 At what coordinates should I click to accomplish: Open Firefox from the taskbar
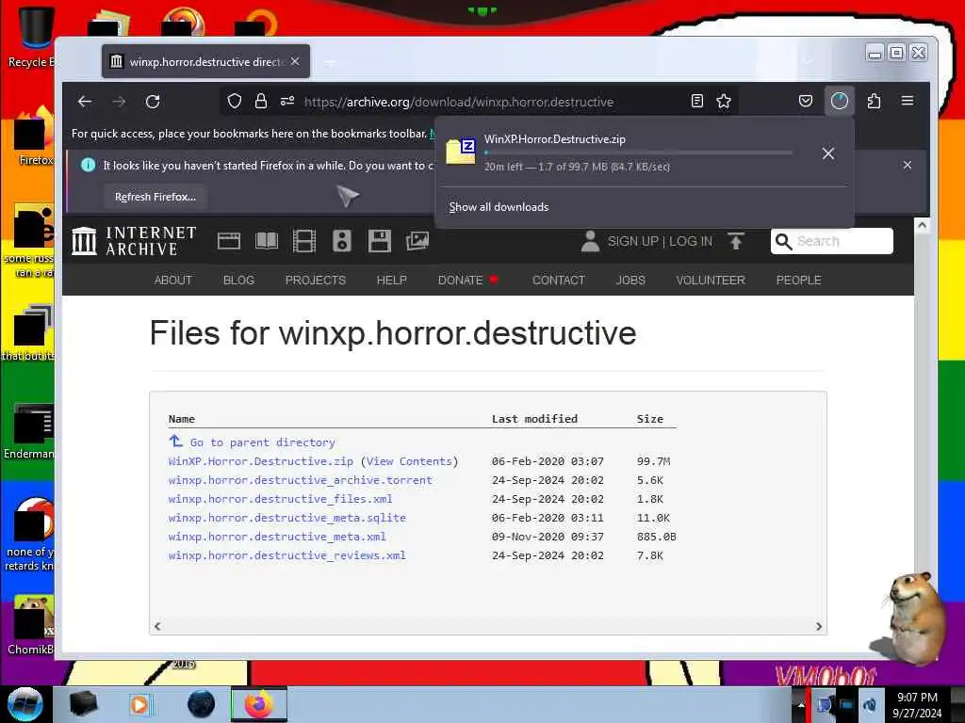point(259,704)
